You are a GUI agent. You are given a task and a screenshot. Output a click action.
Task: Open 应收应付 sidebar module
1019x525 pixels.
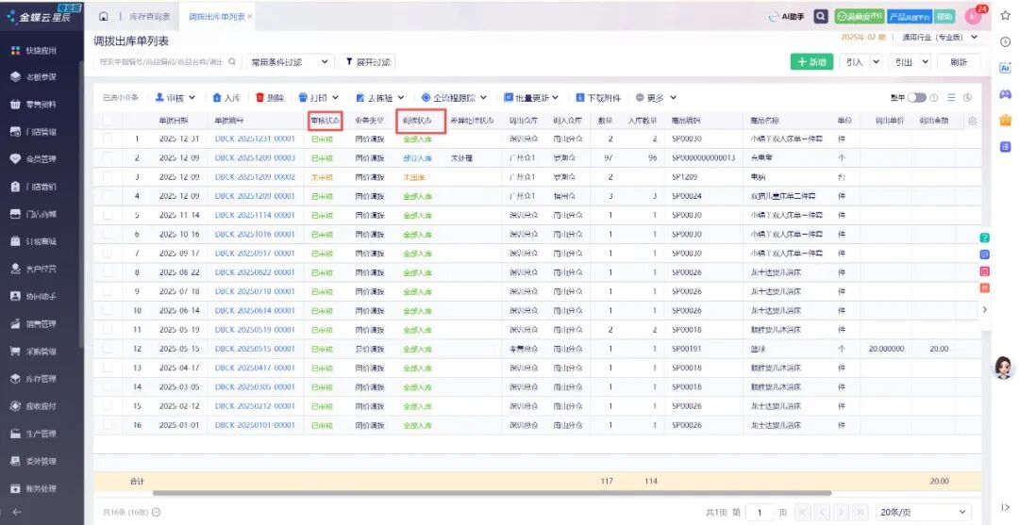pyautogui.click(x=34, y=406)
